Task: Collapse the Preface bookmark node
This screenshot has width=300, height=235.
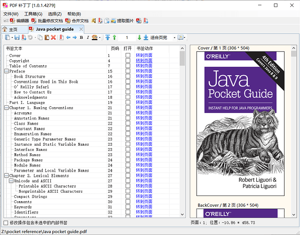Action: pyautogui.click(x=7, y=71)
